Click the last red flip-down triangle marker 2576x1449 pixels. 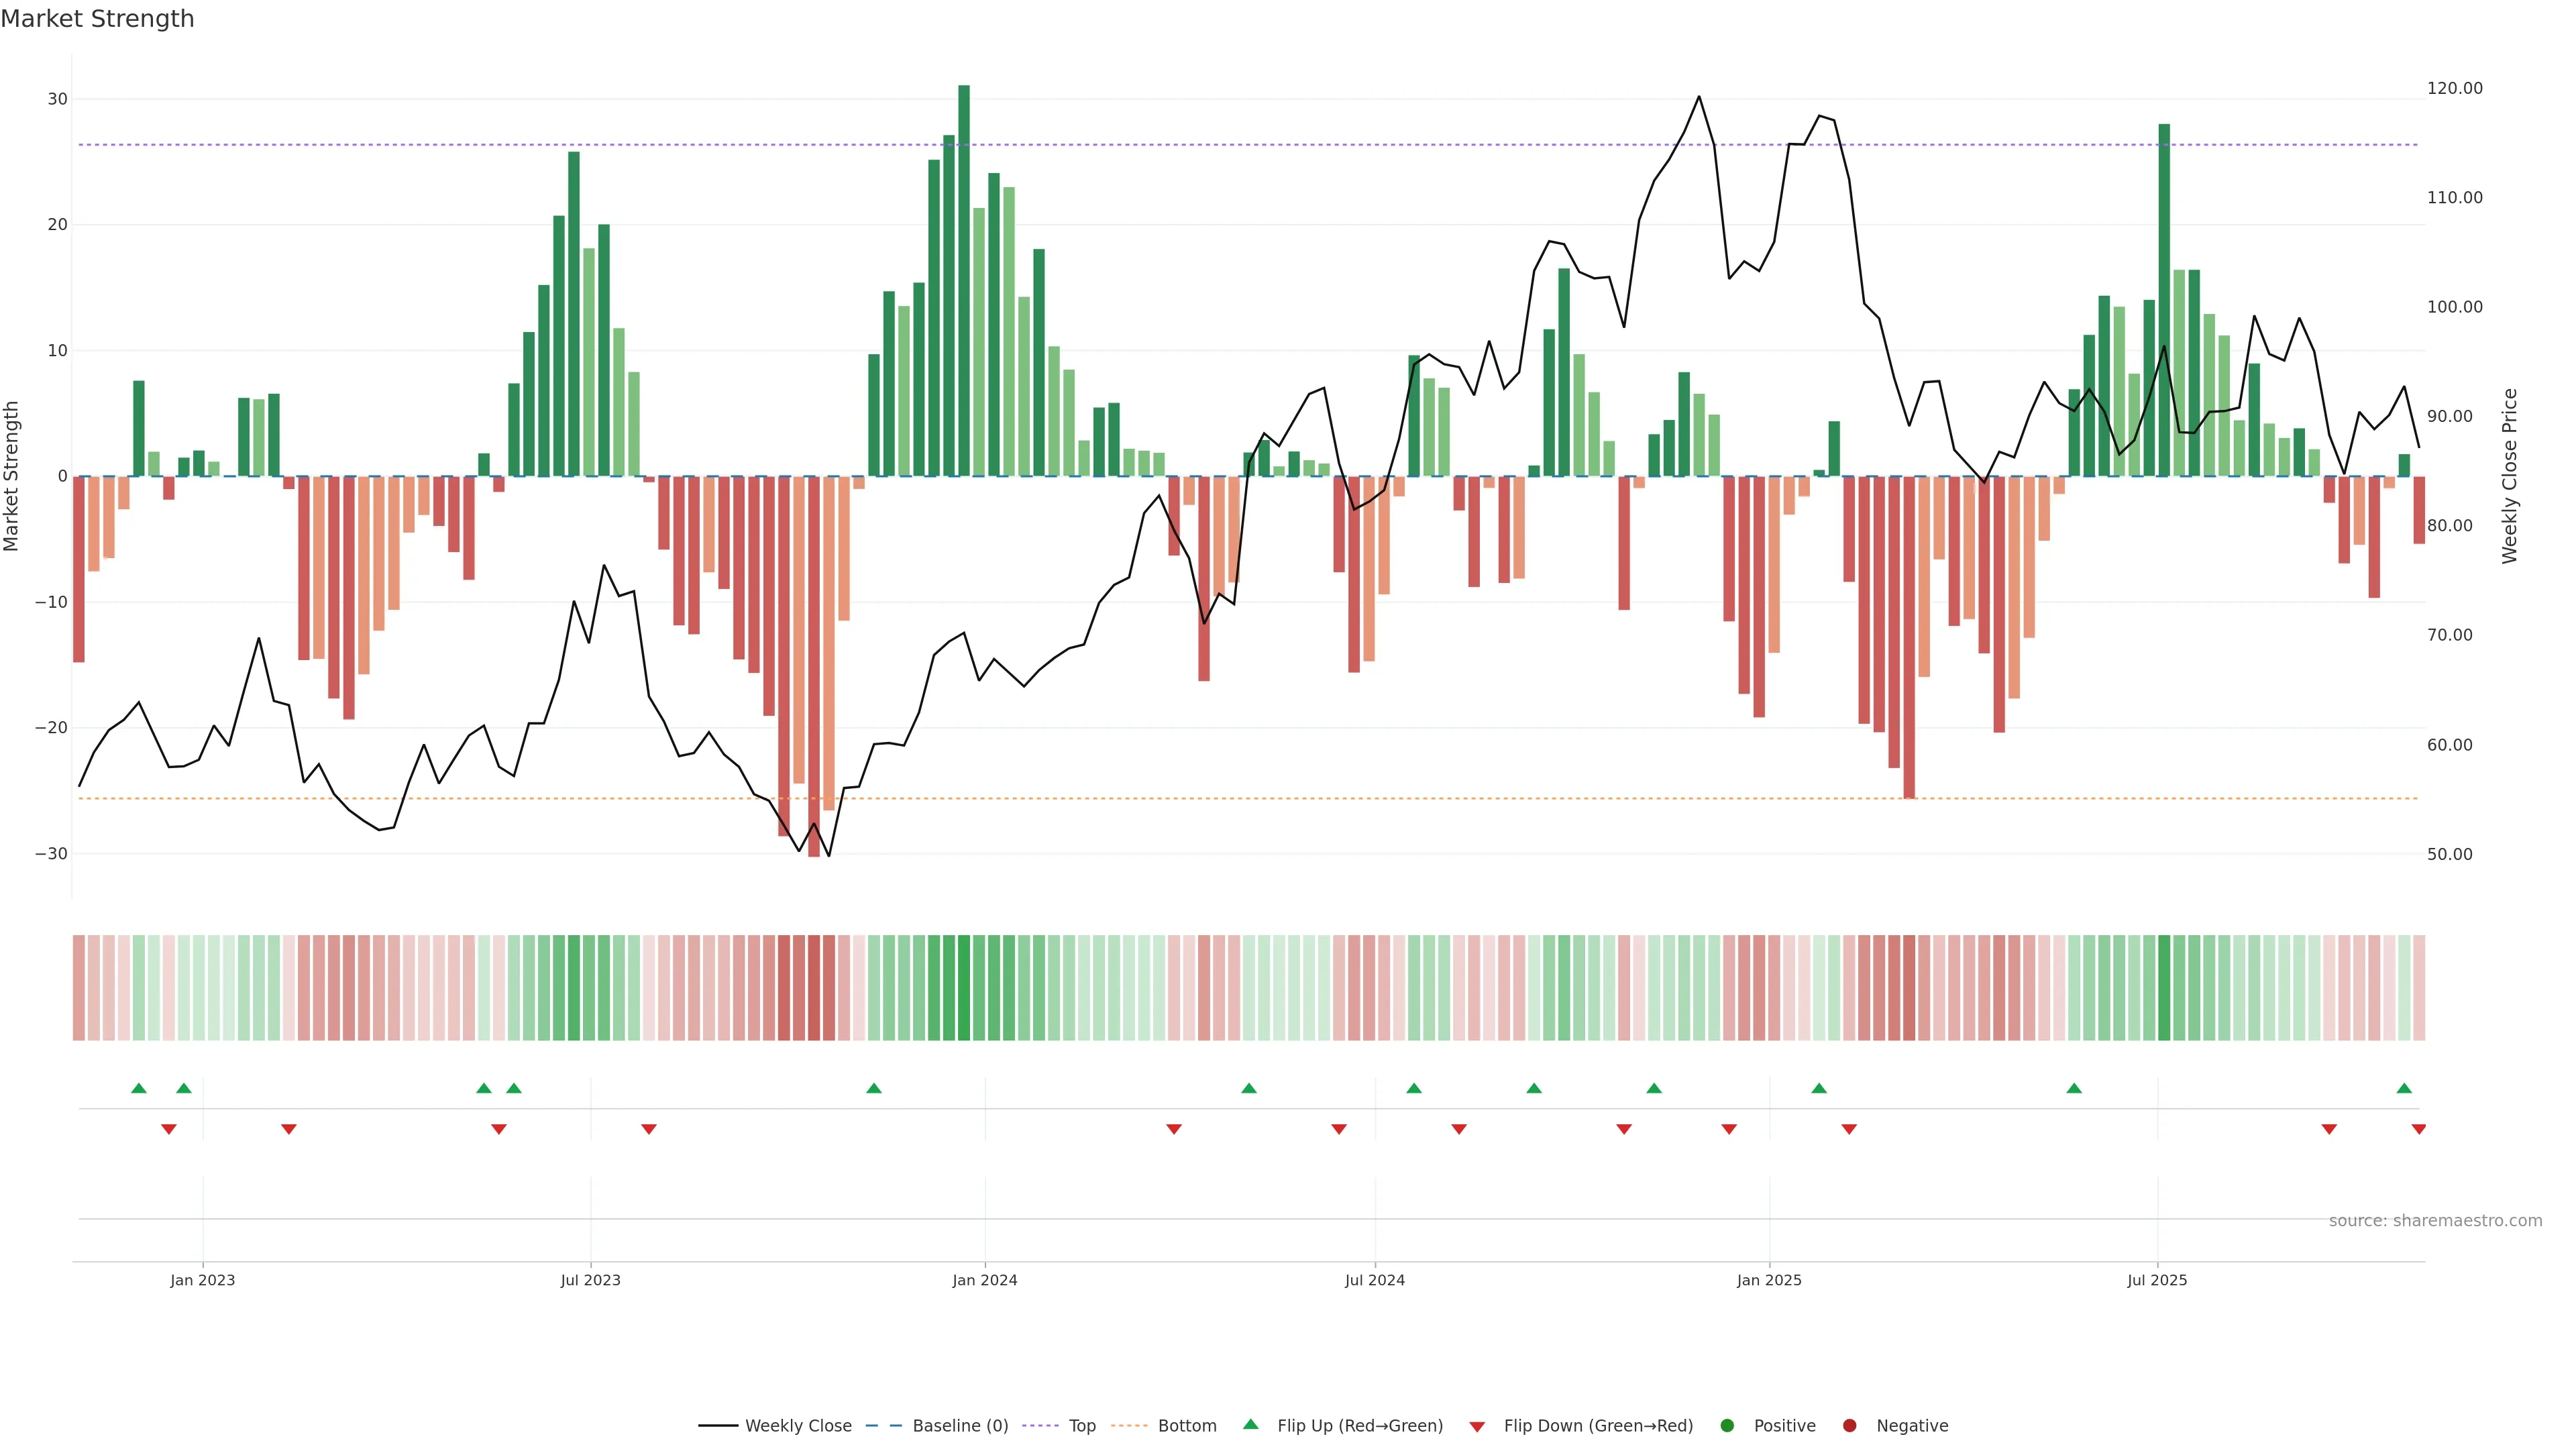pos(2419,1129)
